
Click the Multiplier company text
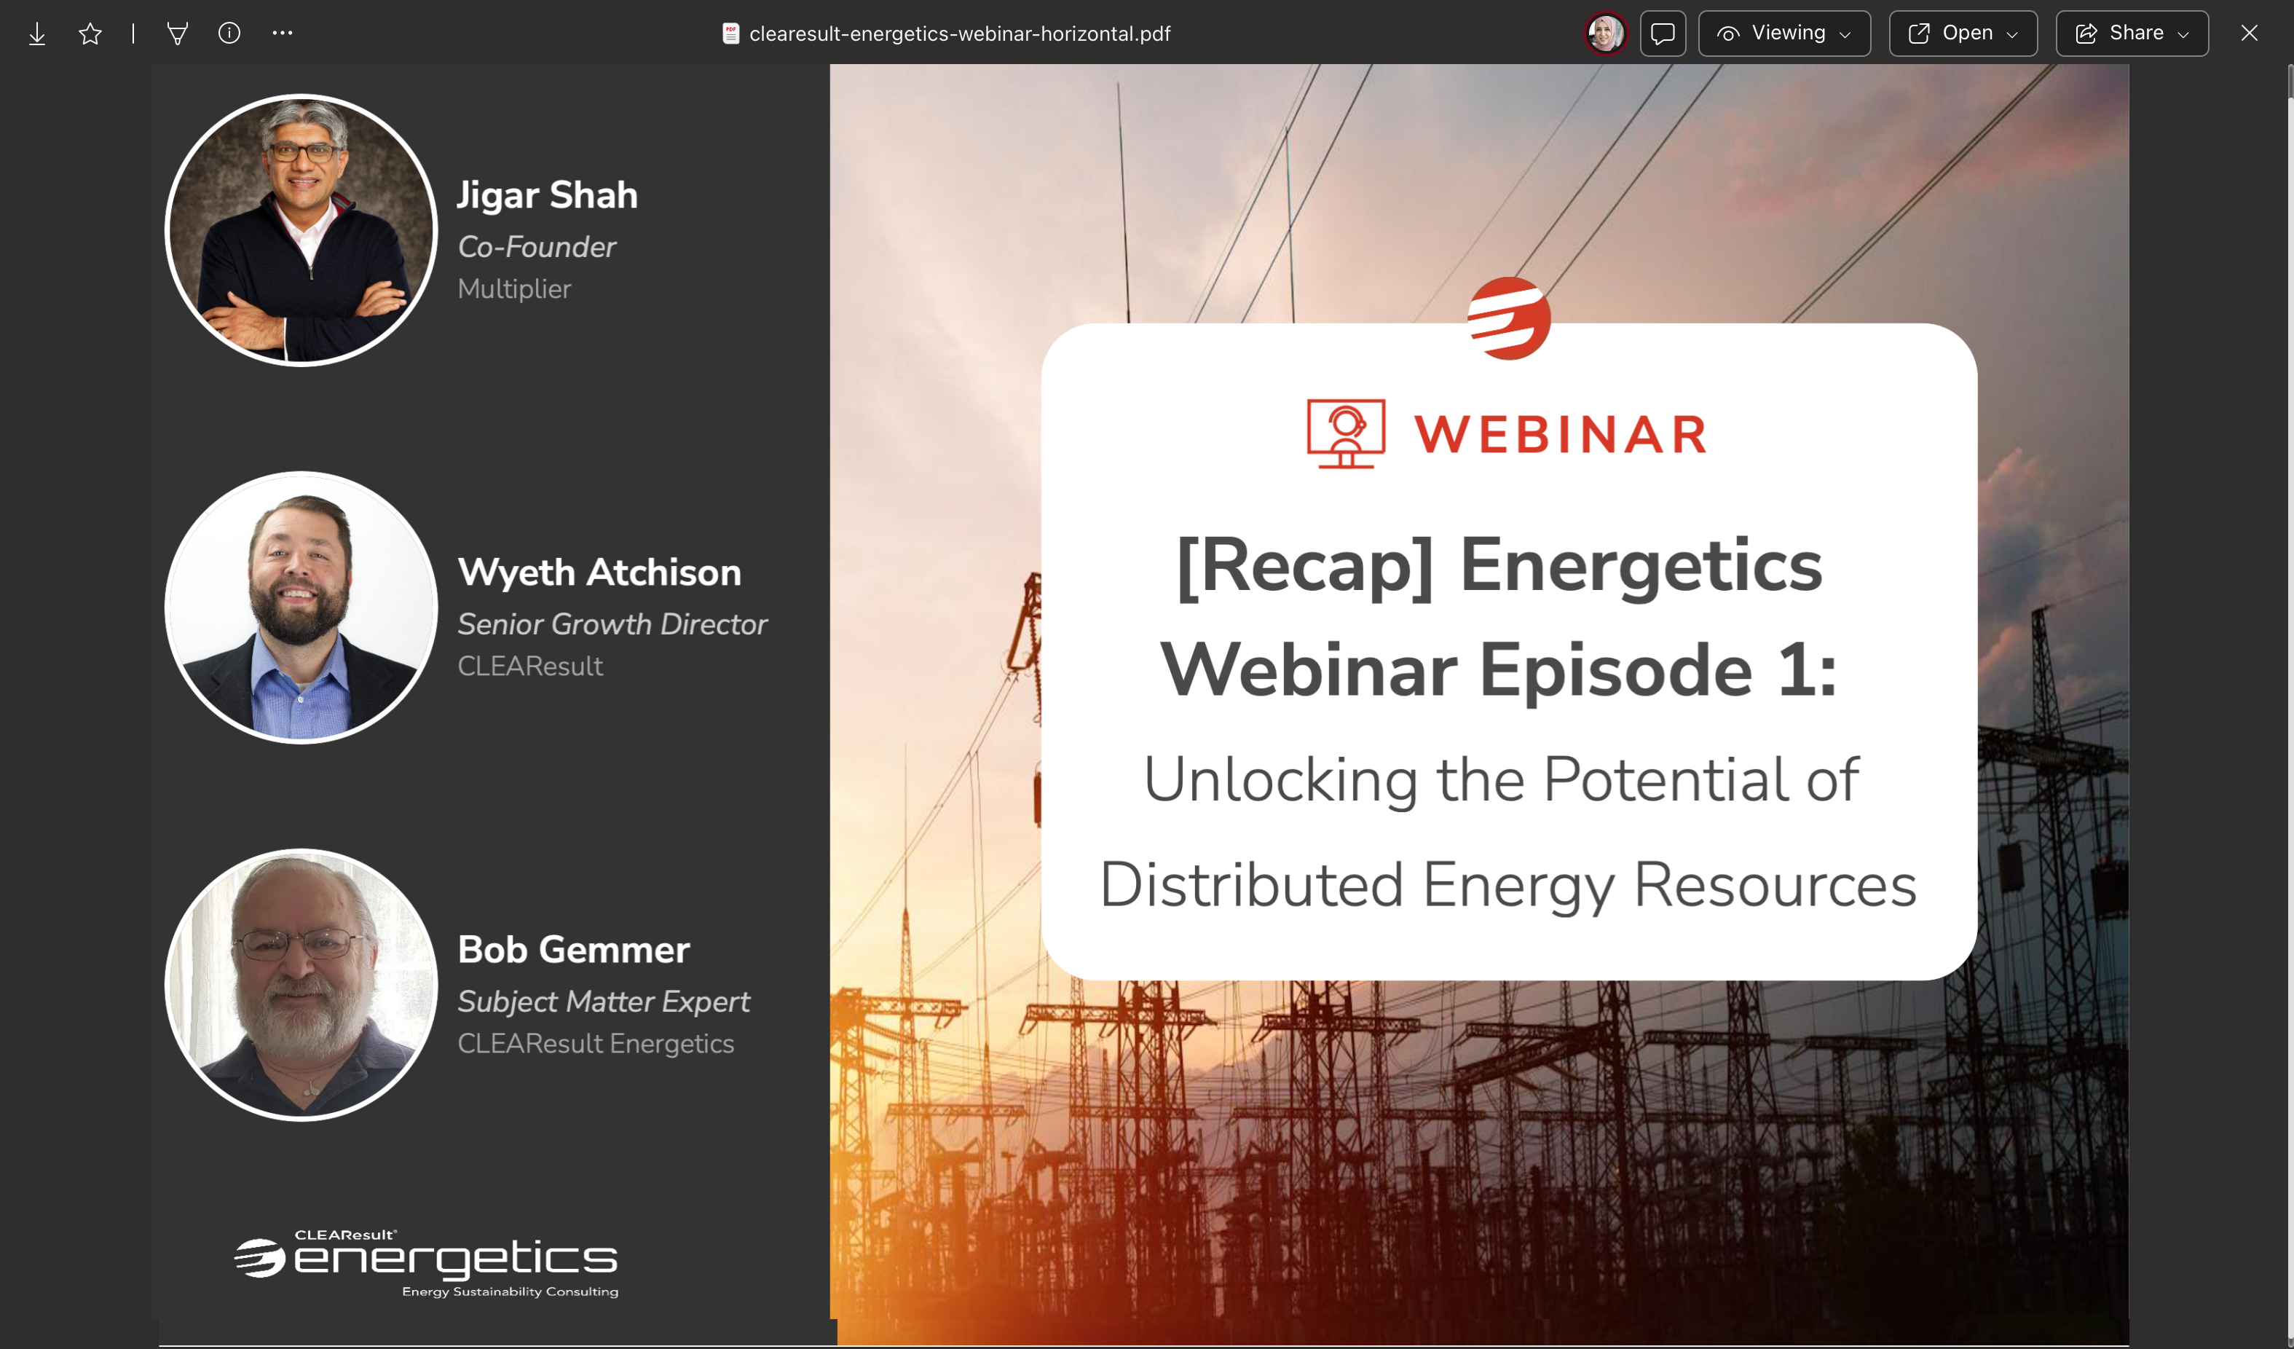514,288
